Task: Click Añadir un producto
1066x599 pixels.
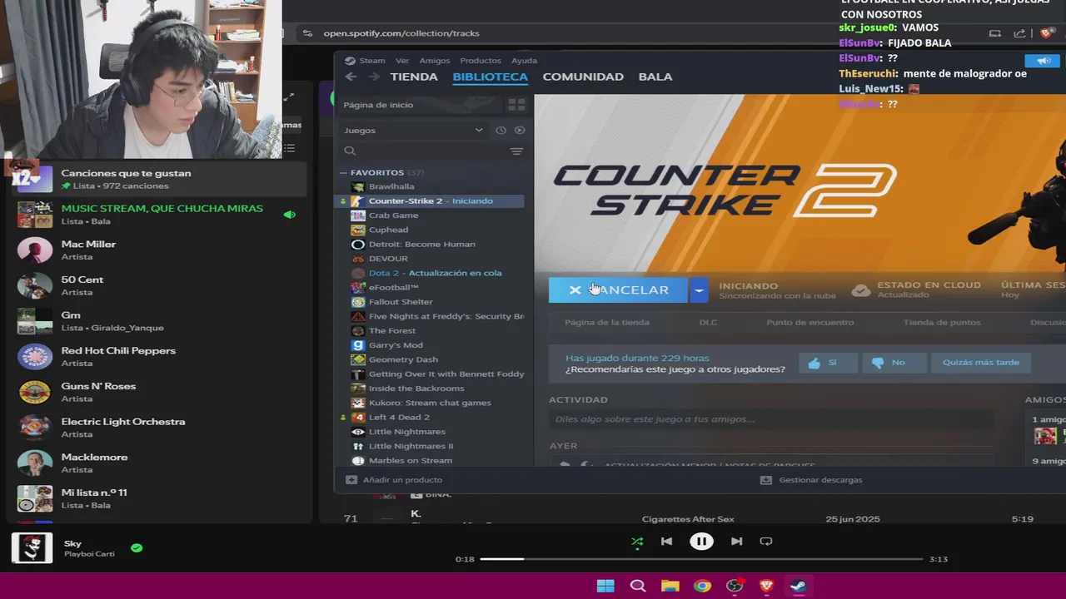Action: pos(394,480)
